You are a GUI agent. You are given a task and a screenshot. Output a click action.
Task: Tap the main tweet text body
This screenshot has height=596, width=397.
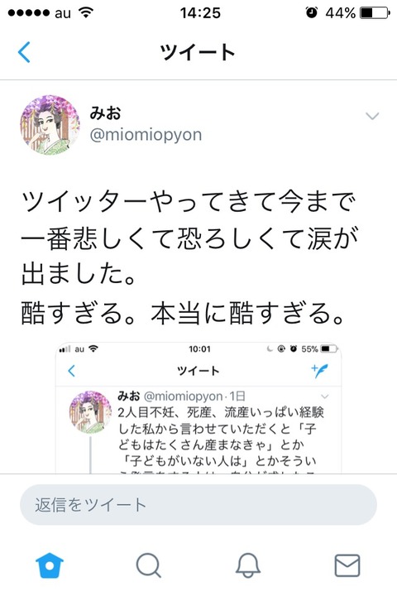tap(190, 257)
